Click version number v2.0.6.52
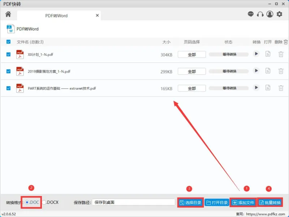This screenshot has height=217, width=289. [x=9, y=214]
